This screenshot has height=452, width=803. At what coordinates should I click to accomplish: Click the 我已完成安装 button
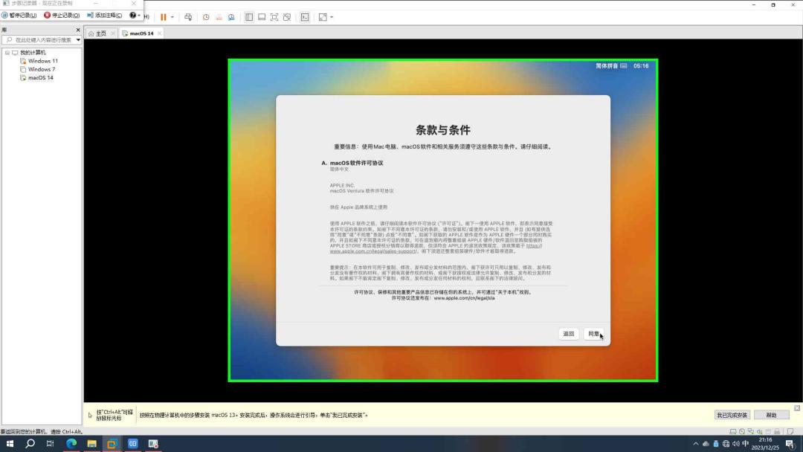[x=732, y=415]
